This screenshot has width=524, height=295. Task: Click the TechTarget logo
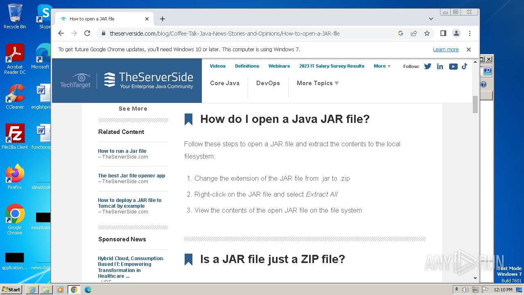[75, 80]
